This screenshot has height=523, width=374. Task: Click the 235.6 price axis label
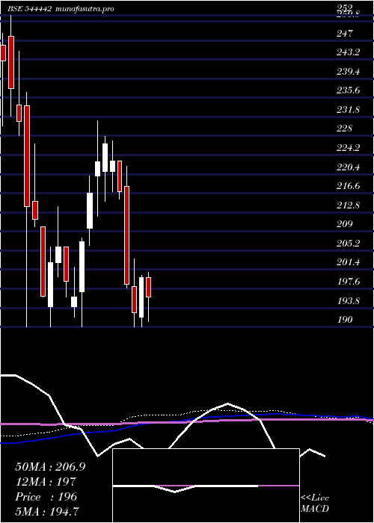(x=348, y=90)
